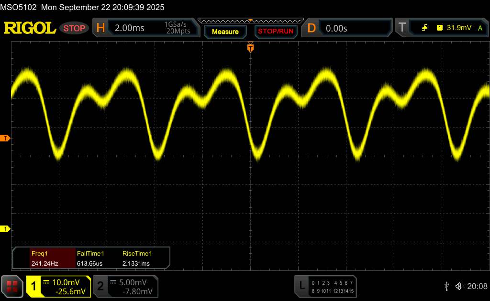Click the orange D delay icon
Screen dimensions: 490x301
pyautogui.click(x=311, y=28)
